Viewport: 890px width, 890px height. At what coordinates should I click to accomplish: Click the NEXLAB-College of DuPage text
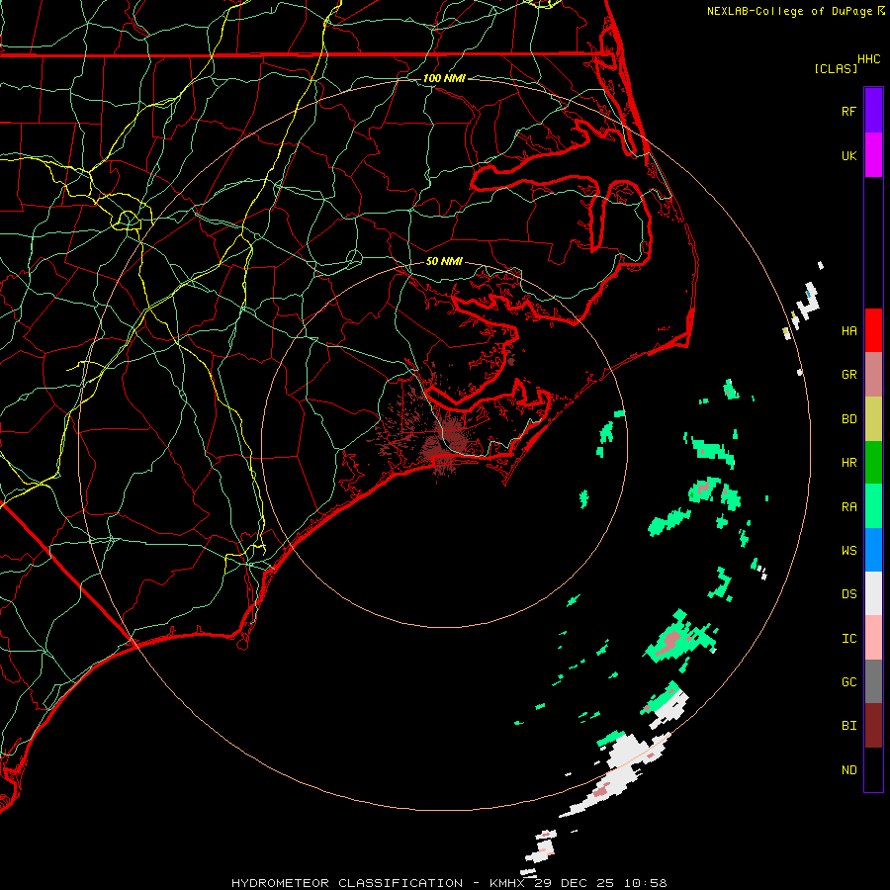pos(790,11)
